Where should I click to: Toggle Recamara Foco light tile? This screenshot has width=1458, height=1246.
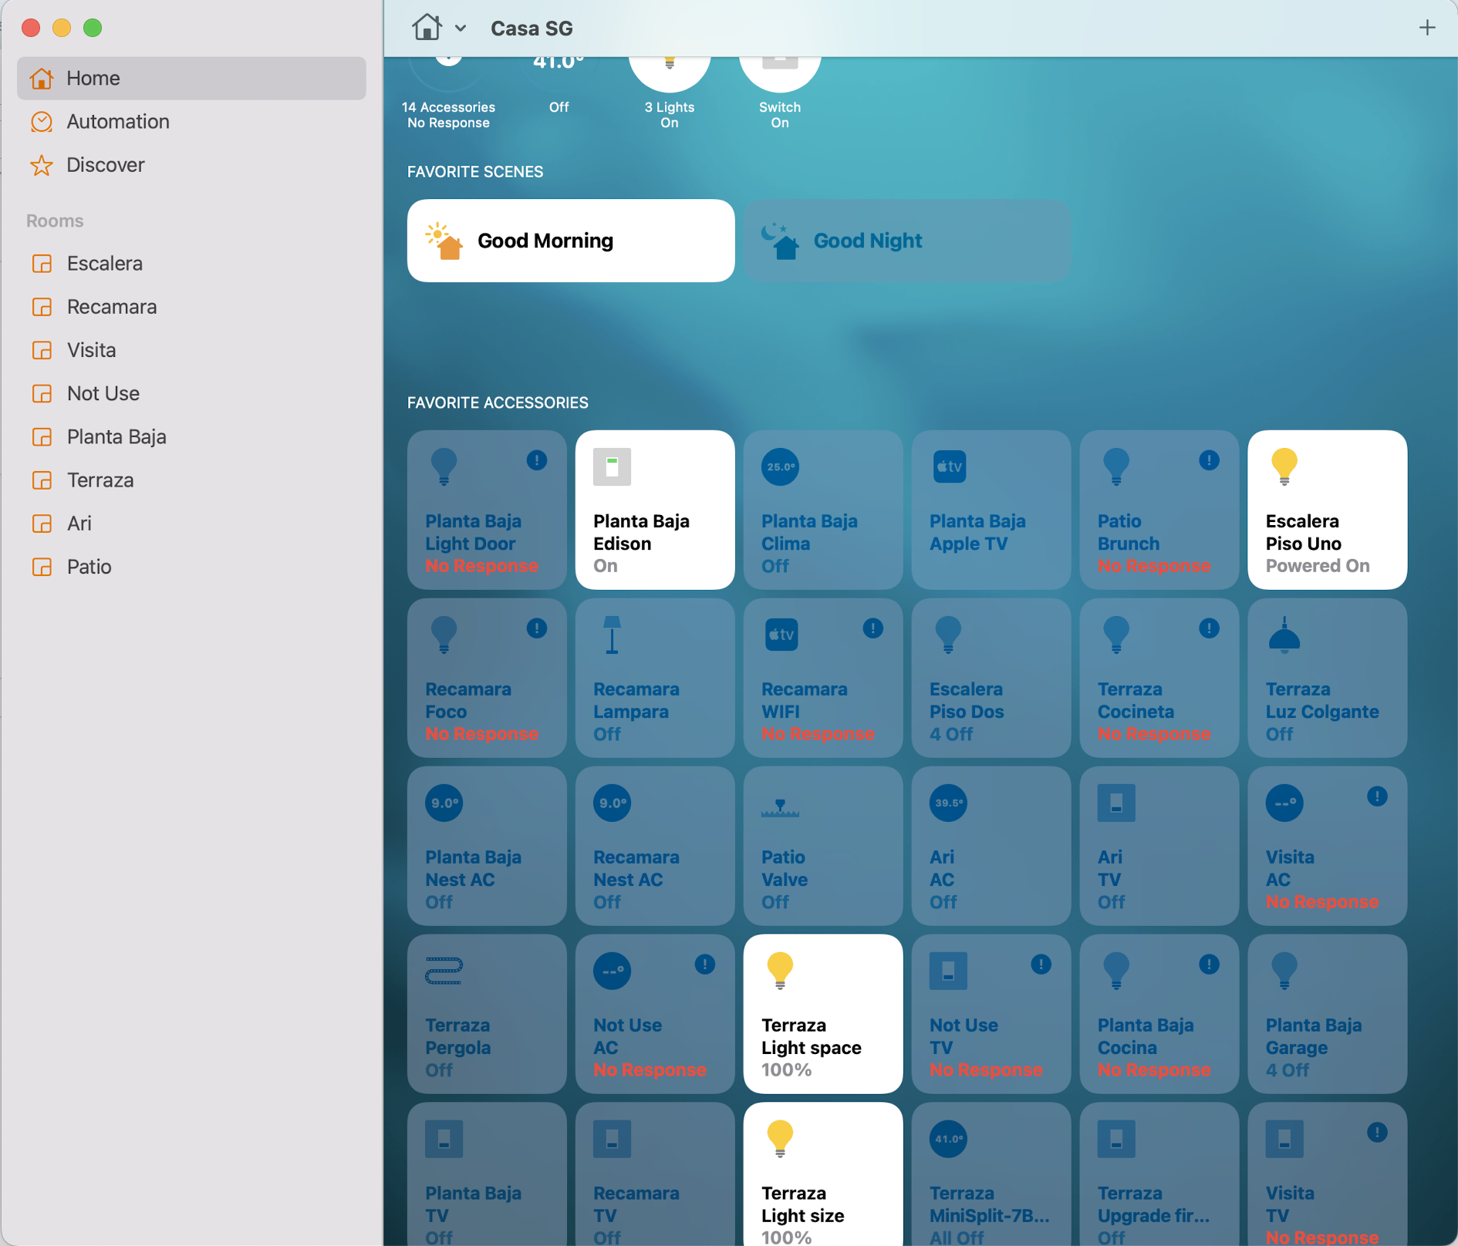487,678
